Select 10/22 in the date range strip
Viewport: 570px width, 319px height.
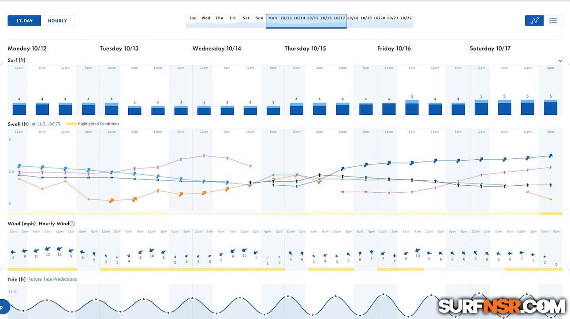406,18
